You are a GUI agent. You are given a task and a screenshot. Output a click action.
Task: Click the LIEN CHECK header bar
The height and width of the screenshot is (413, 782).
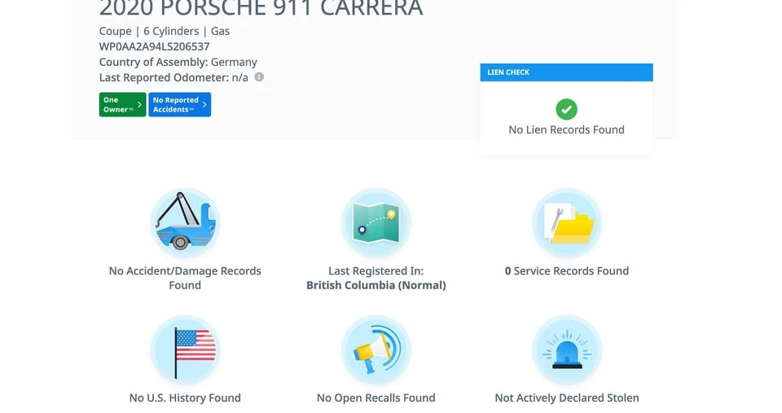click(x=567, y=72)
